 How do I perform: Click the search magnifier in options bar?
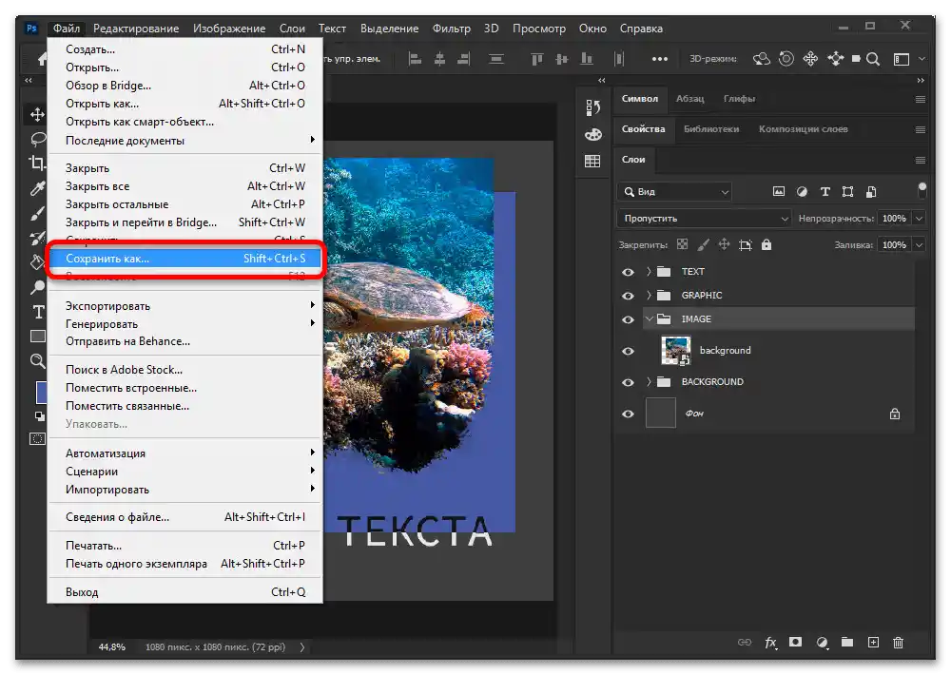[x=873, y=59]
